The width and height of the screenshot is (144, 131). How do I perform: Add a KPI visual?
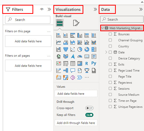[x=59, y=63]
